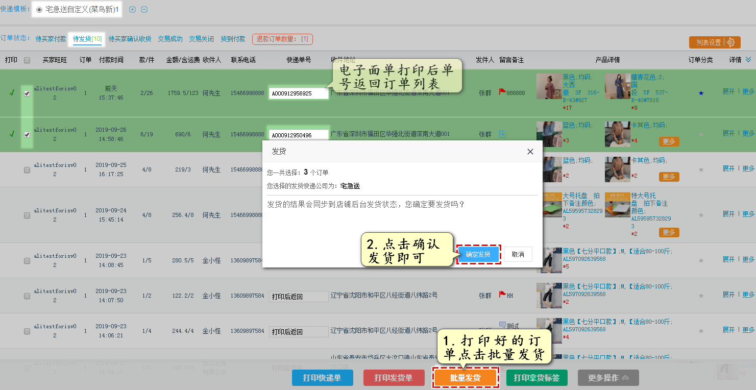Switch to the 交易成功 order status tab
The height and width of the screenshot is (390, 756).
(170, 39)
